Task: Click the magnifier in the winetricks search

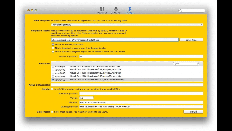Action: pos(175,64)
